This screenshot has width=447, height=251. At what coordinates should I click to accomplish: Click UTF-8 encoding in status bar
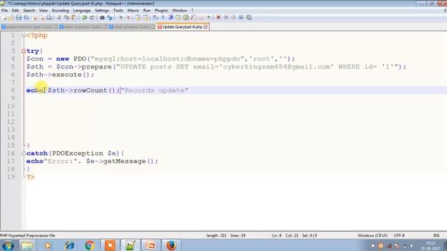tap(399, 236)
